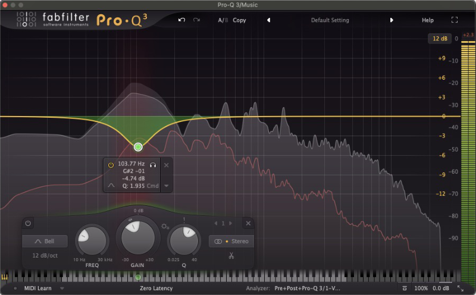Screen dimensions: 476x295
Task: Click the gear icon beside the GAIN knob
Action: [x=165, y=227]
